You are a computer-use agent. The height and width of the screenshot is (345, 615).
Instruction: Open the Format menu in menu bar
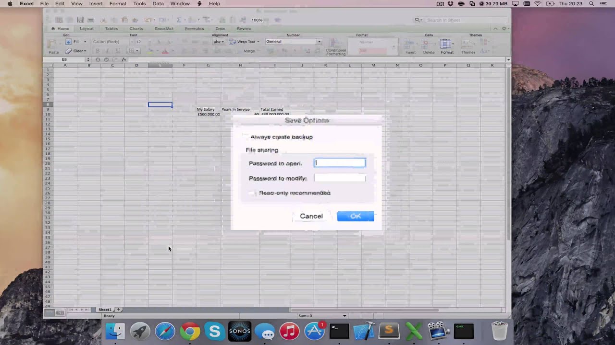tap(118, 3)
